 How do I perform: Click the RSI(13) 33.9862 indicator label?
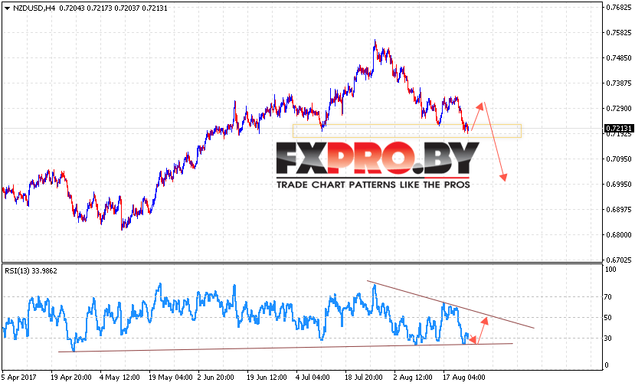pos(31,271)
